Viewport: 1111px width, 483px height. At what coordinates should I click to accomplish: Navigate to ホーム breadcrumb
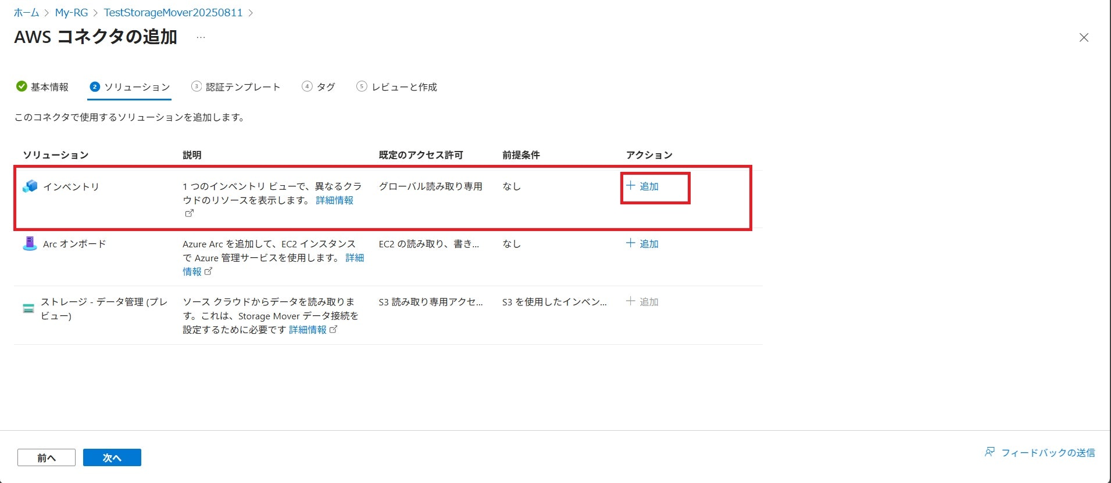26,13
